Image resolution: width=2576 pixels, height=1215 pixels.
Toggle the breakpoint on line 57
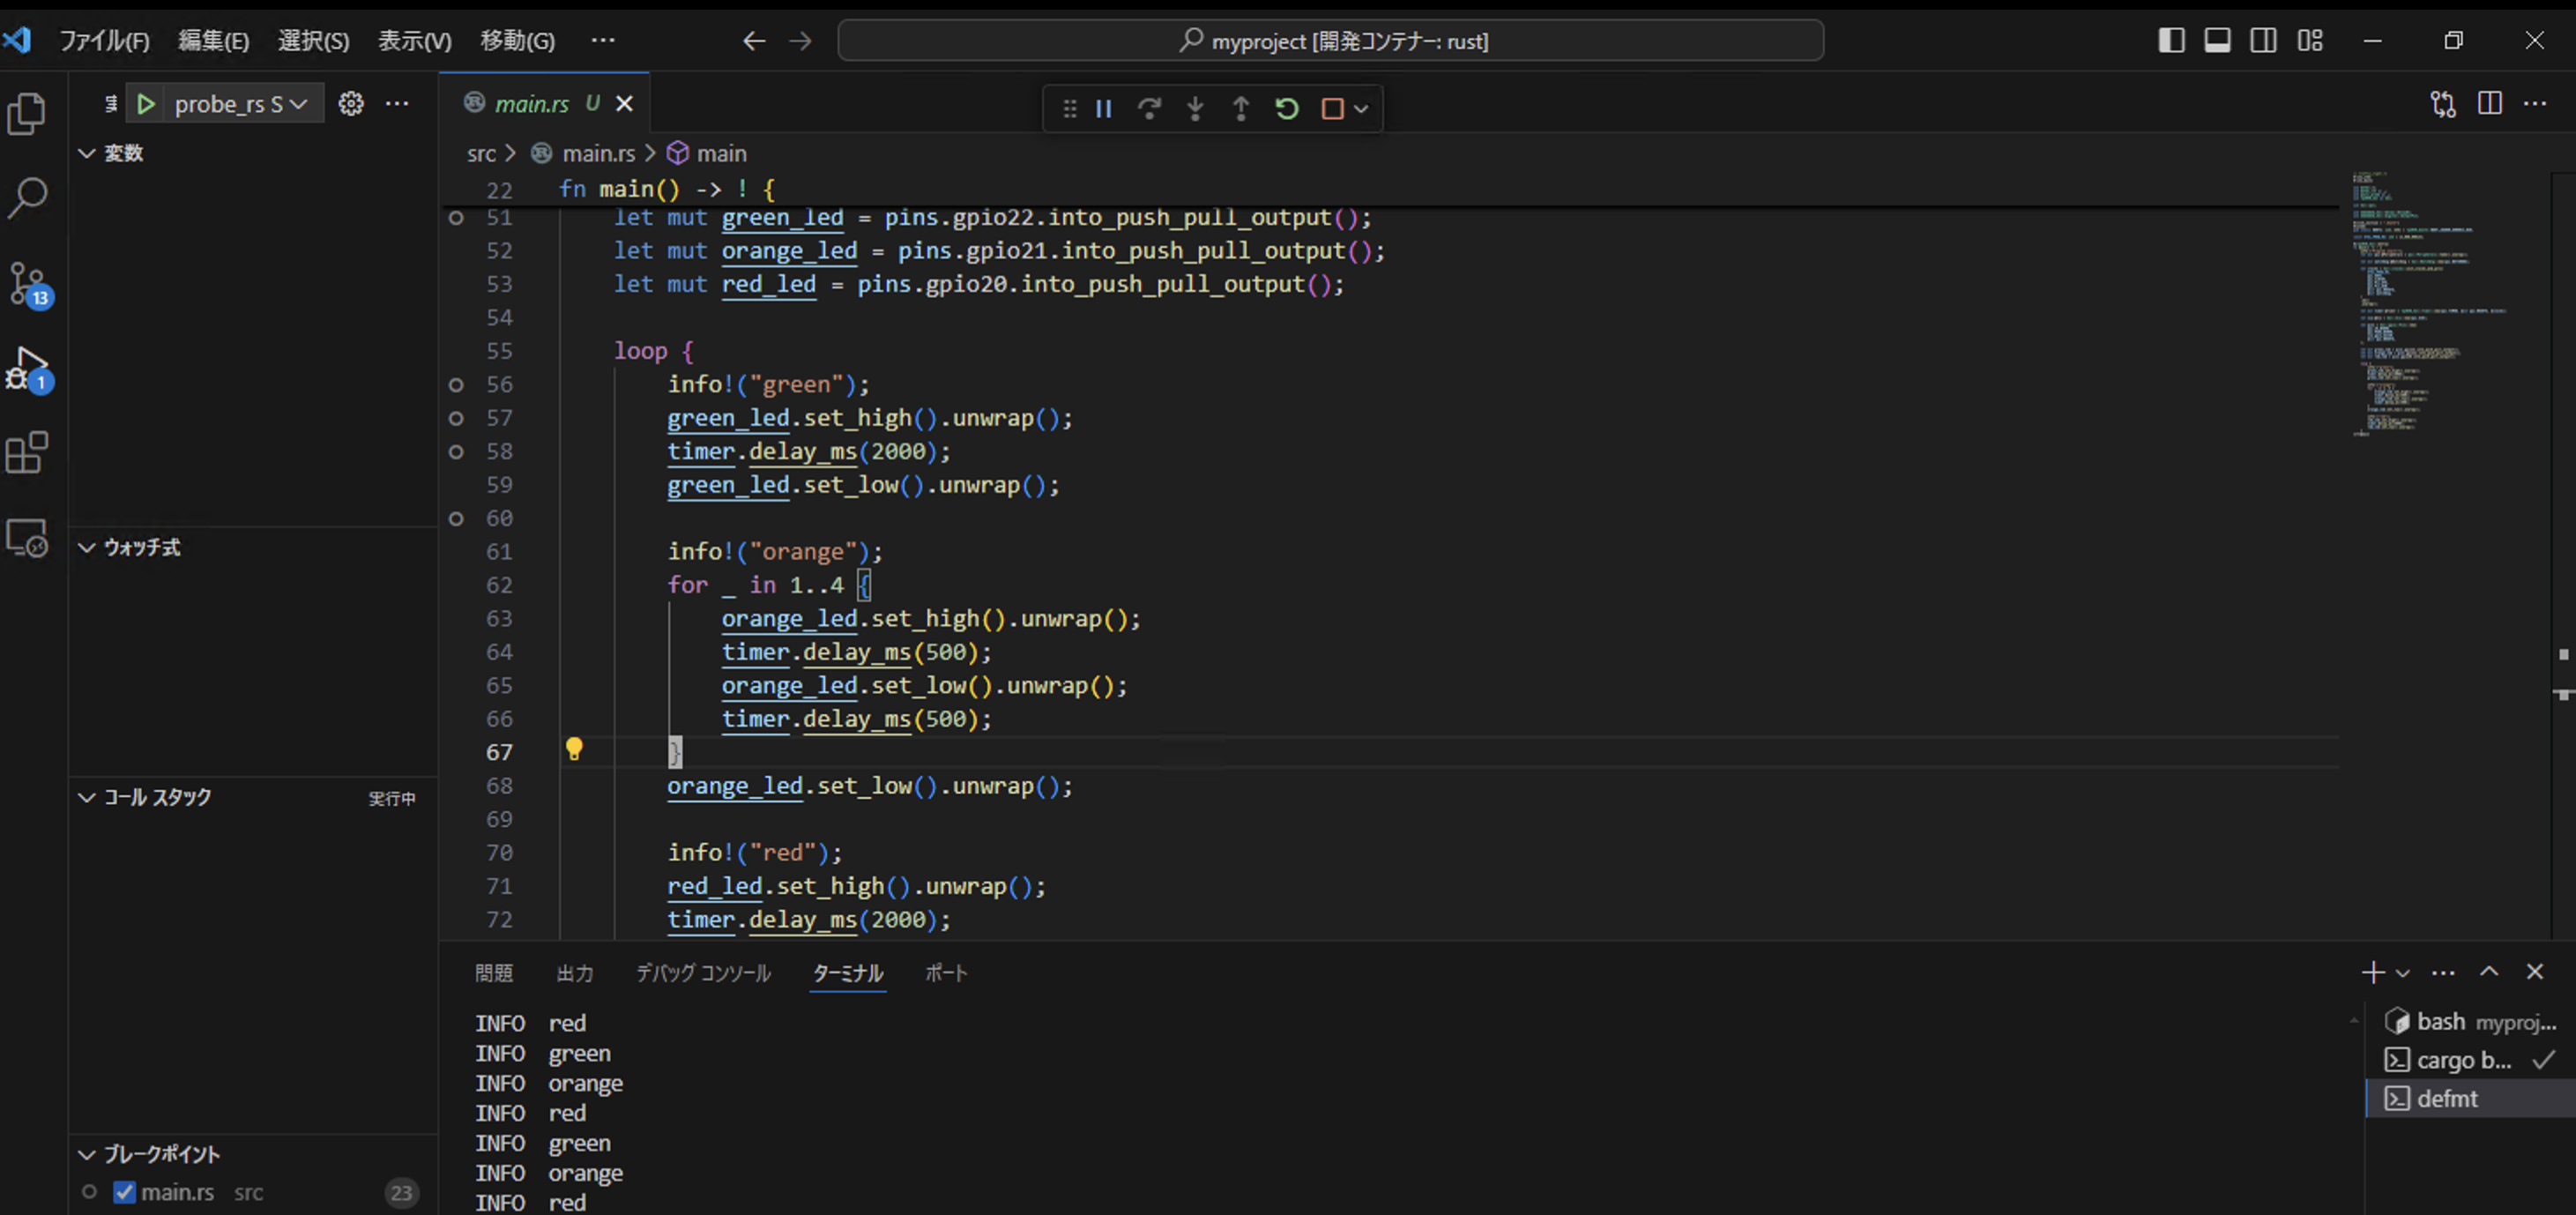coord(456,418)
